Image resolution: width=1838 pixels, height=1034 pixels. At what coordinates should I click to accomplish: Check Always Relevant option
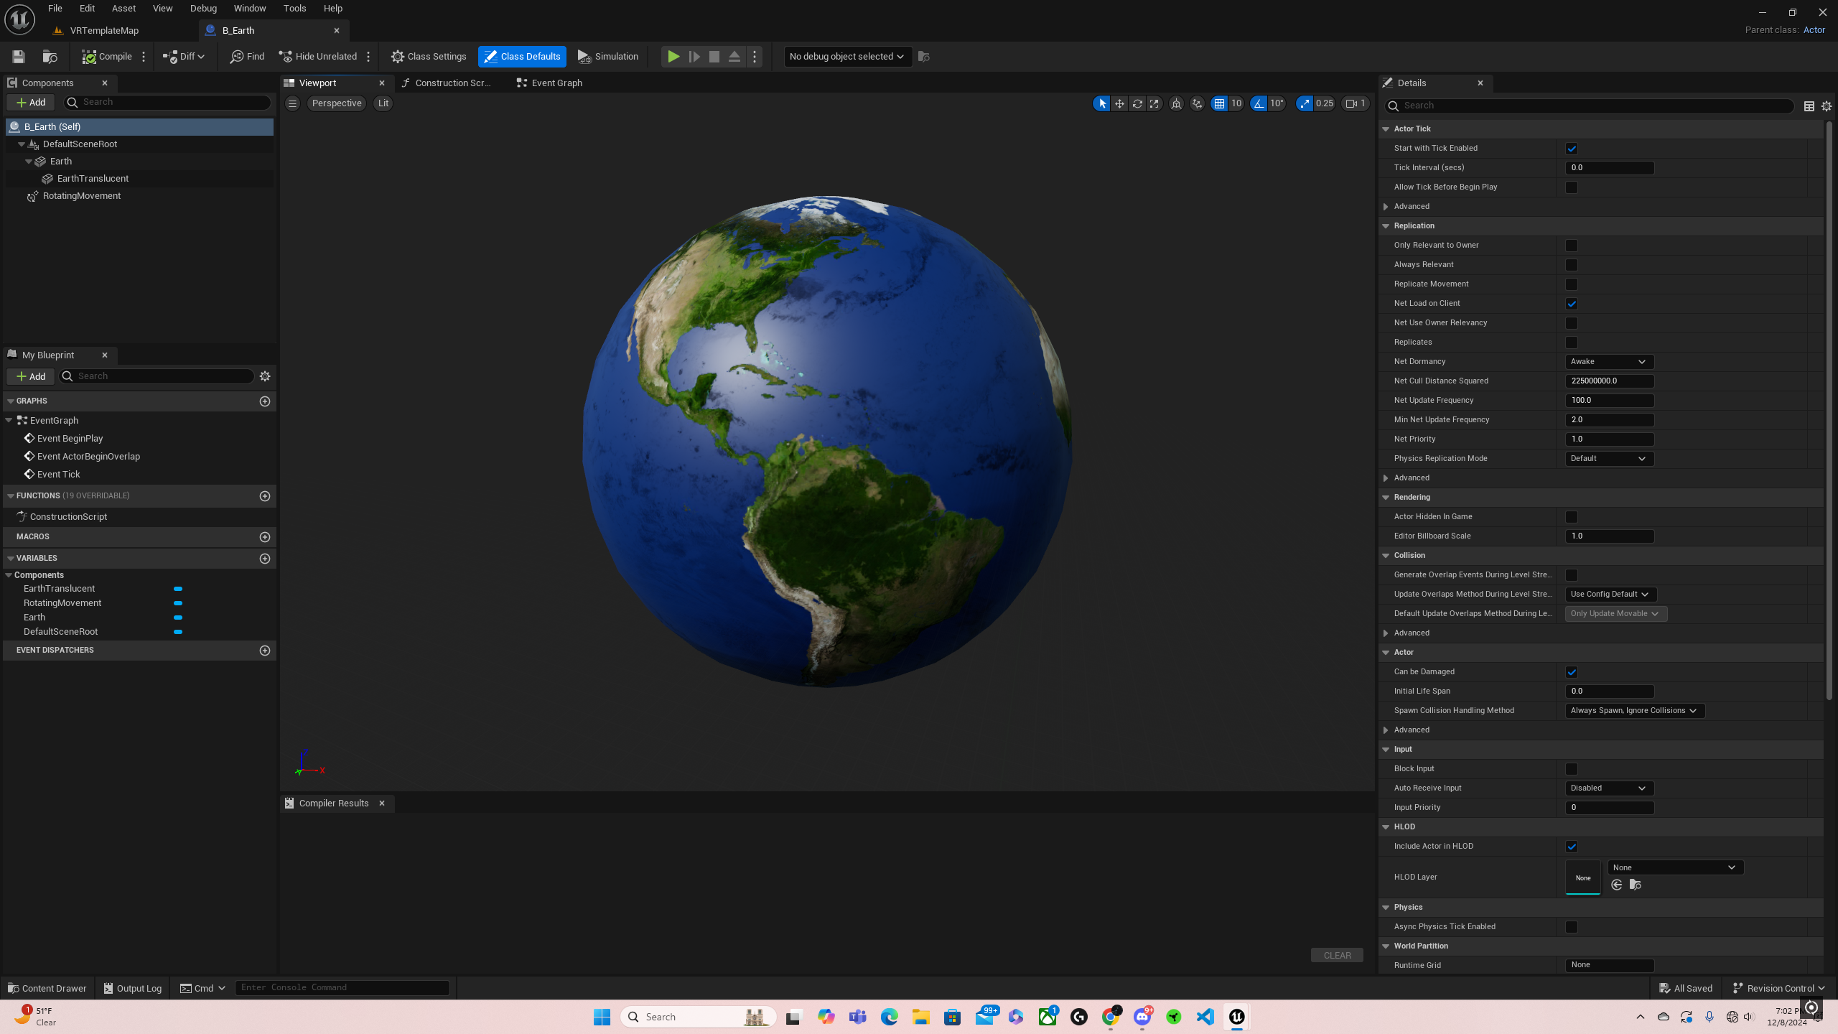point(1572,265)
